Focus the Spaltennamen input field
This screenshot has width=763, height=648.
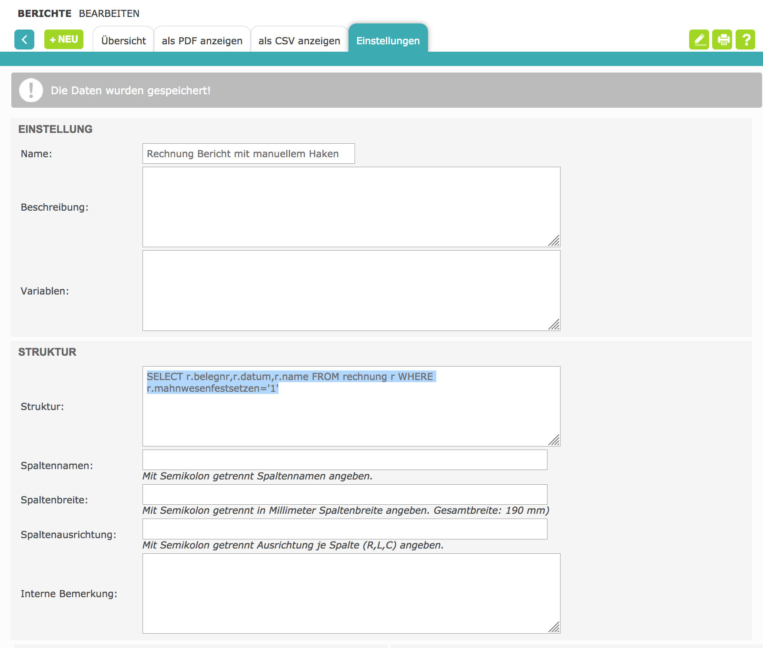click(345, 460)
